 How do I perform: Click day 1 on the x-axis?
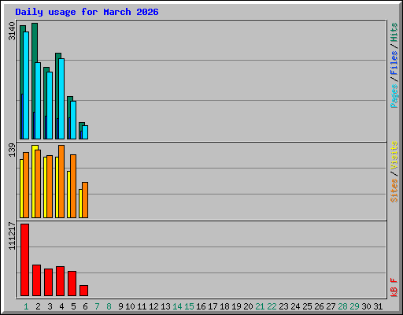[x=26, y=306]
